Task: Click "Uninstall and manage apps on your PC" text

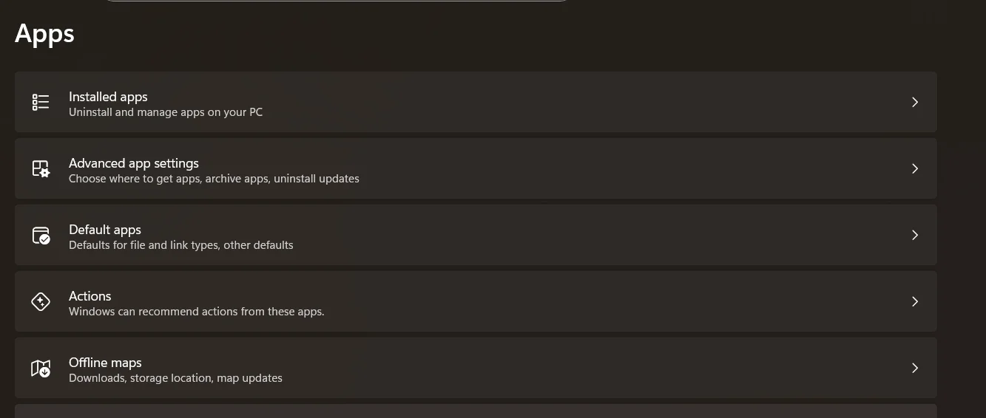Action: (x=166, y=112)
